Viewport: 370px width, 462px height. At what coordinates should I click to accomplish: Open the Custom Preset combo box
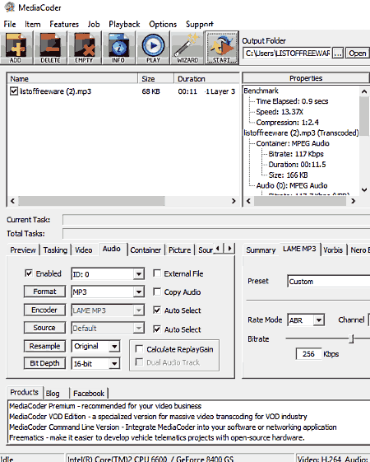coord(329,282)
